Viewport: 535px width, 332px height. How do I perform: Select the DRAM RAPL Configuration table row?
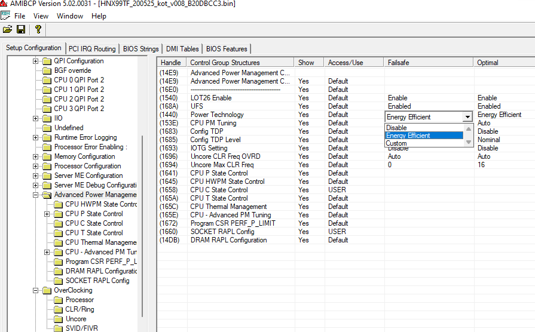click(x=346, y=240)
